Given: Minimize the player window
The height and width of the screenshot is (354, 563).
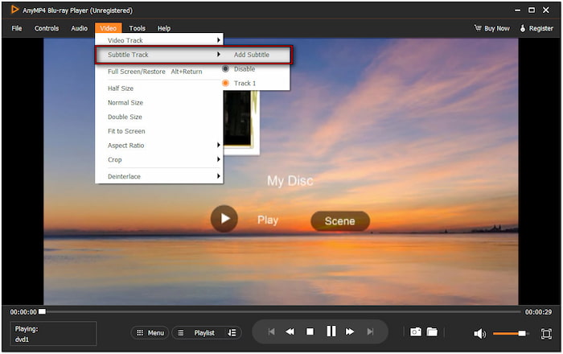Looking at the screenshot, I should coord(517,10).
